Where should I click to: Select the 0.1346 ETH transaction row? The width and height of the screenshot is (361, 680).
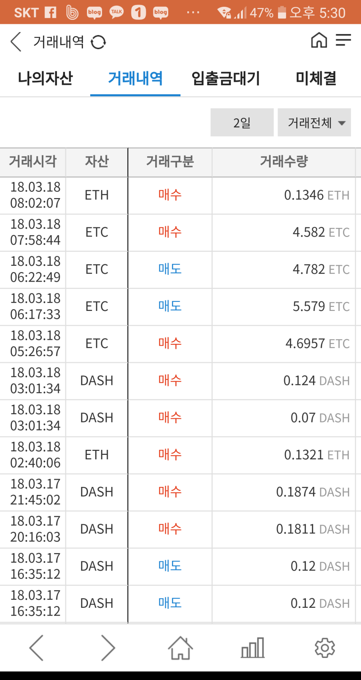point(180,195)
